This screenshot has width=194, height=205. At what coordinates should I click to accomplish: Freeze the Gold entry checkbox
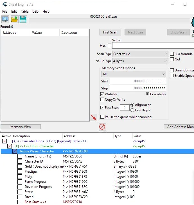[20, 166]
